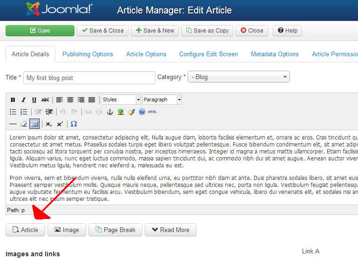Open the Category Blog dropdown
Image resolution: width=358 pixels, height=266 pixels.
239,77
